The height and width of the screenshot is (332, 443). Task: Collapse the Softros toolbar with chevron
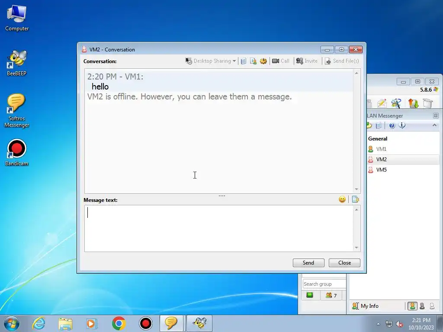tap(434, 125)
